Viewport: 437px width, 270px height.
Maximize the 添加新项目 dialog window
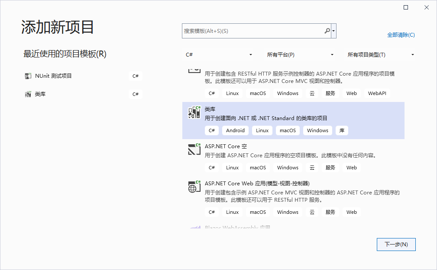(x=406, y=7)
